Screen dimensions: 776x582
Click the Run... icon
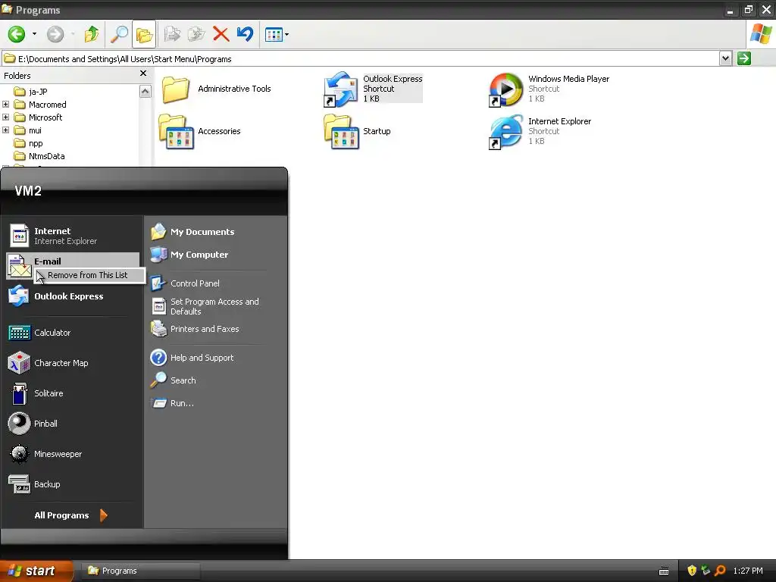coord(159,403)
